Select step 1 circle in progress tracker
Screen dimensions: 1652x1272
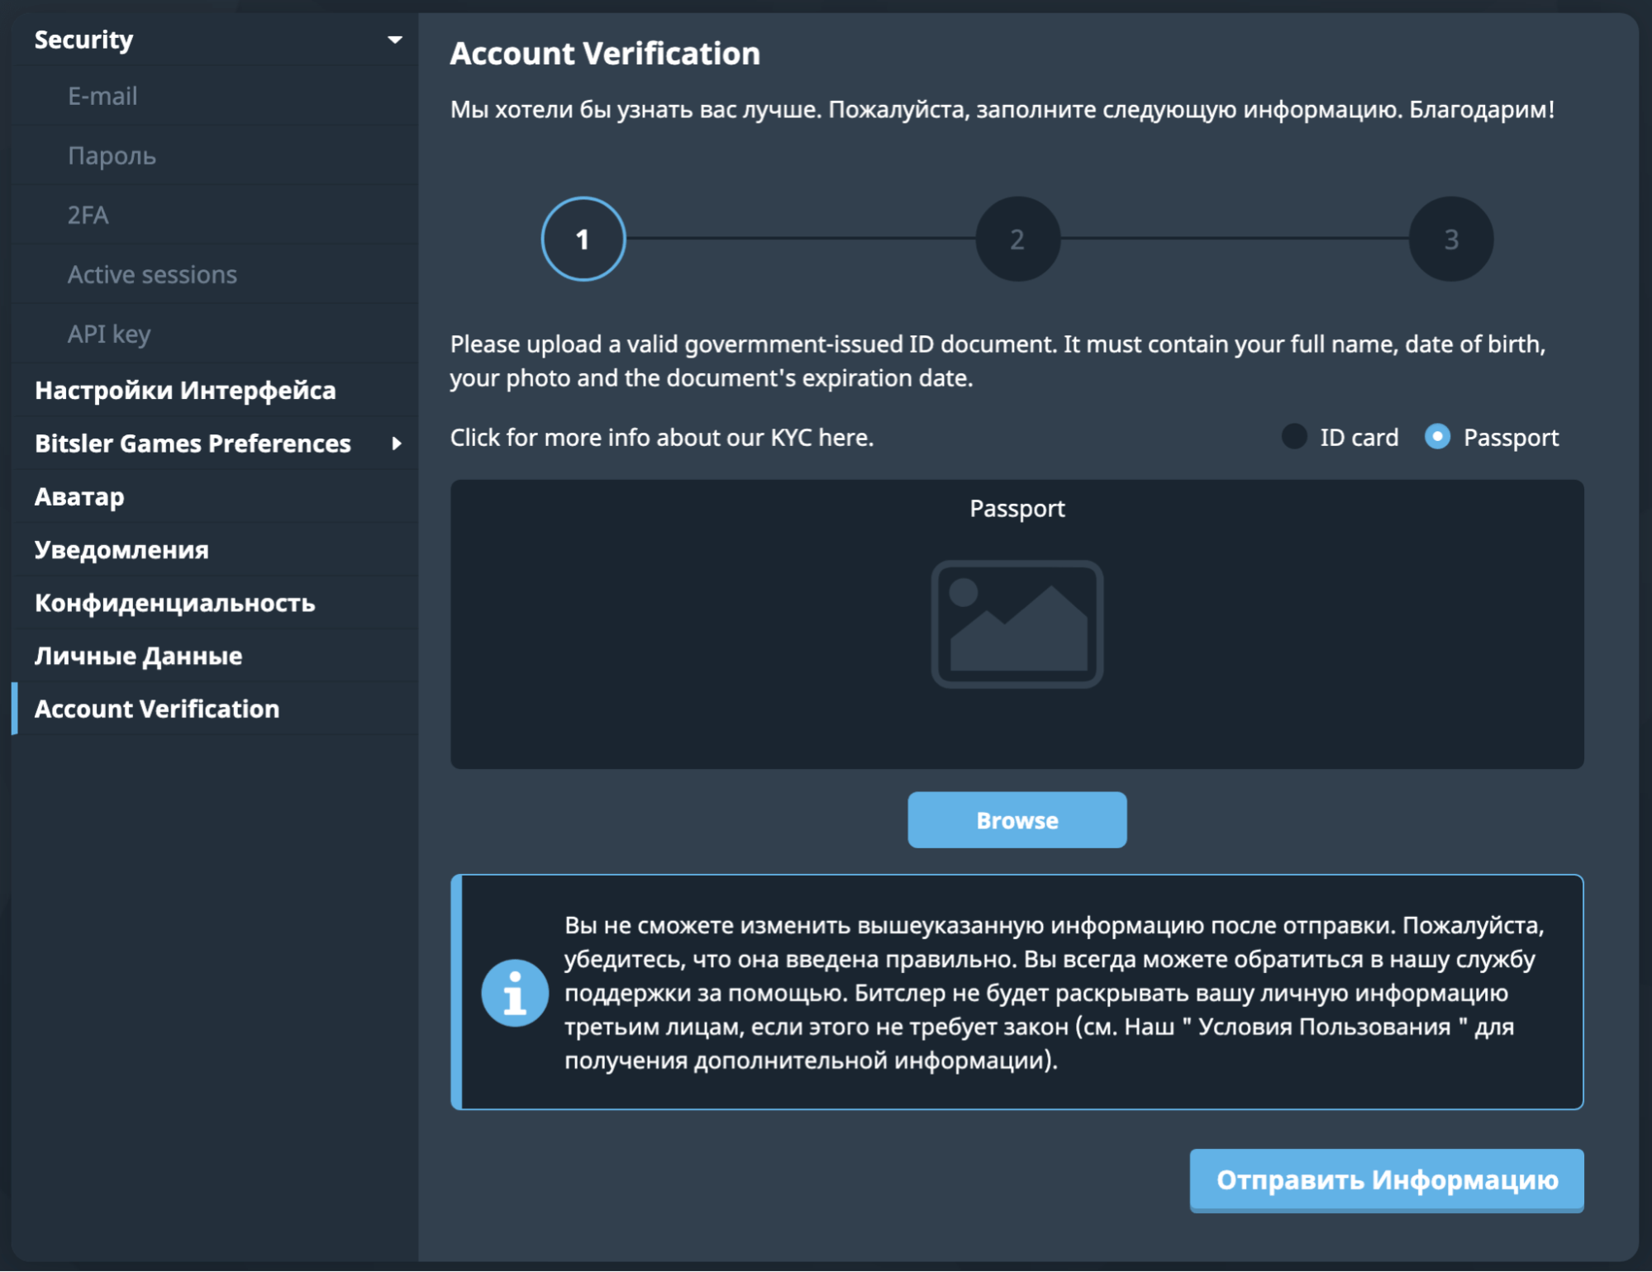pyautogui.click(x=583, y=240)
